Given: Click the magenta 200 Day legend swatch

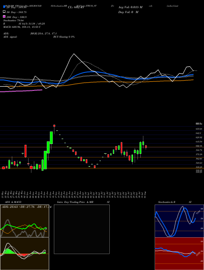Looking at the screenshot, I should tap(4, 16).
